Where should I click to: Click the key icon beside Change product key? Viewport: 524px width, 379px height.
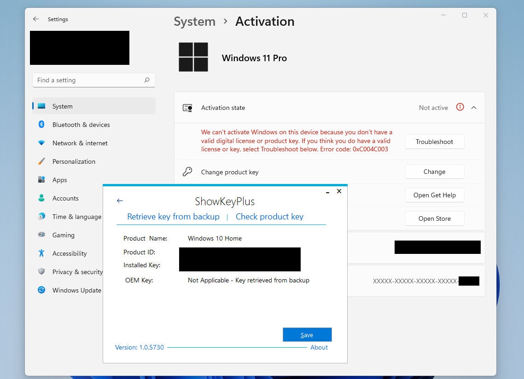point(187,172)
